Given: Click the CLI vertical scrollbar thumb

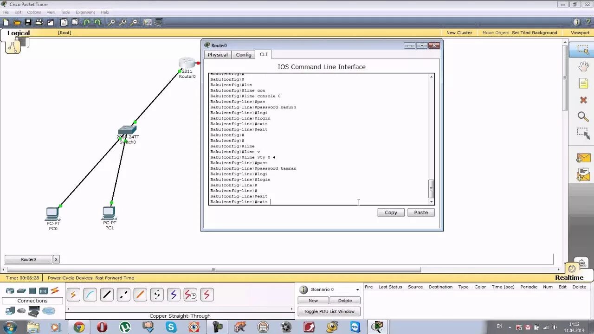Looking at the screenshot, I should coord(431,189).
